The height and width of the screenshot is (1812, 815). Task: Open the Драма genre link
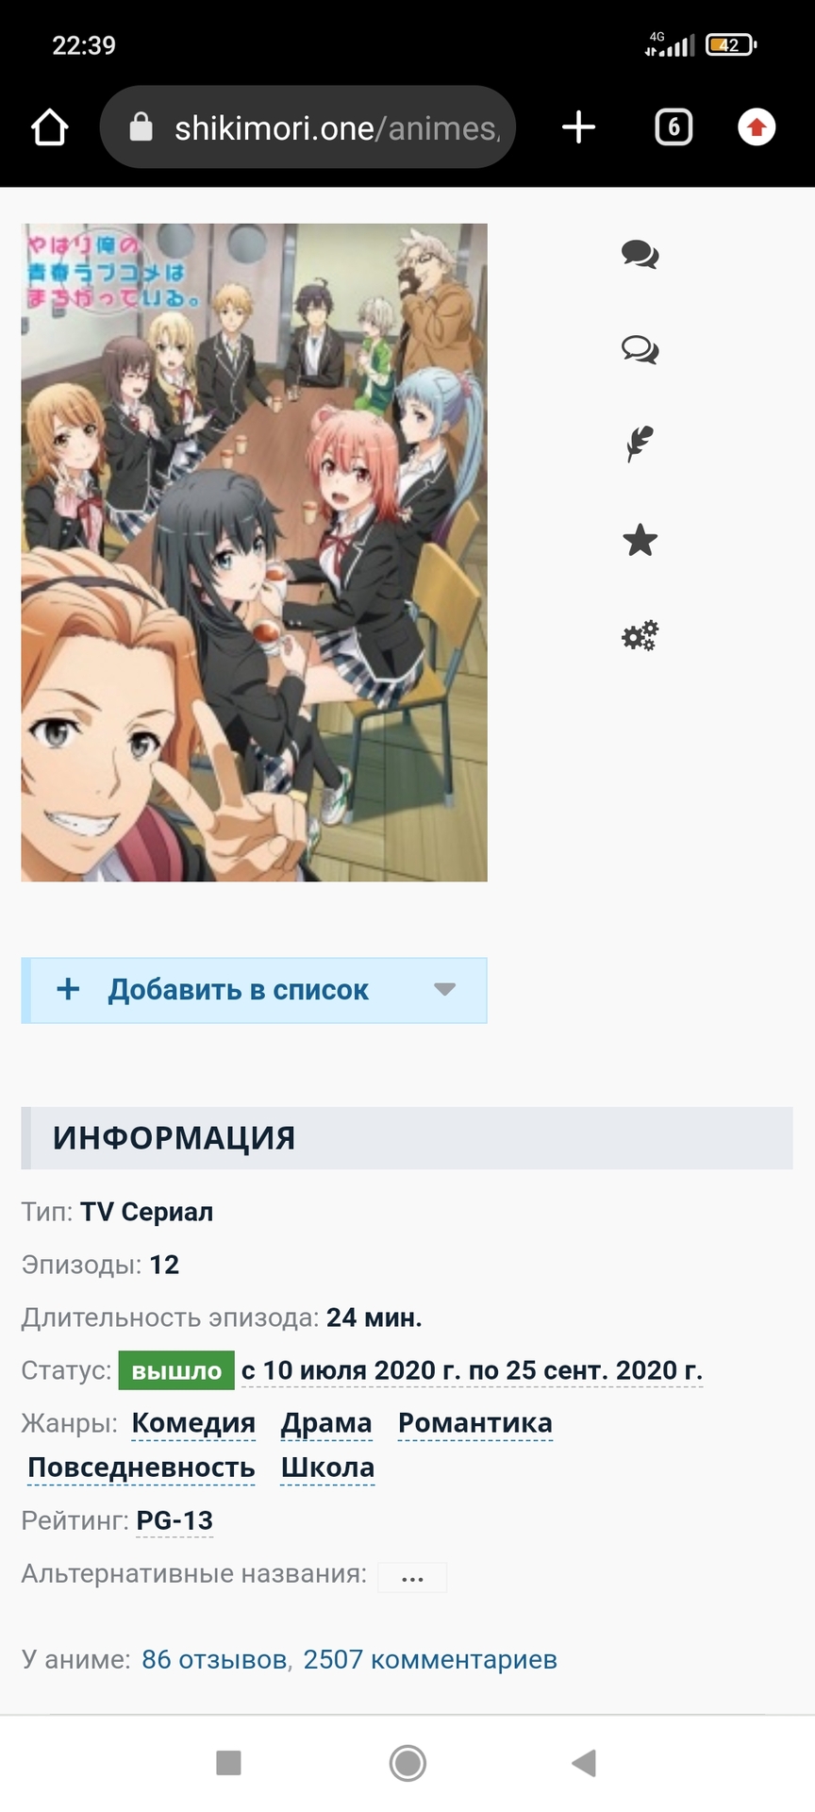click(326, 1423)
